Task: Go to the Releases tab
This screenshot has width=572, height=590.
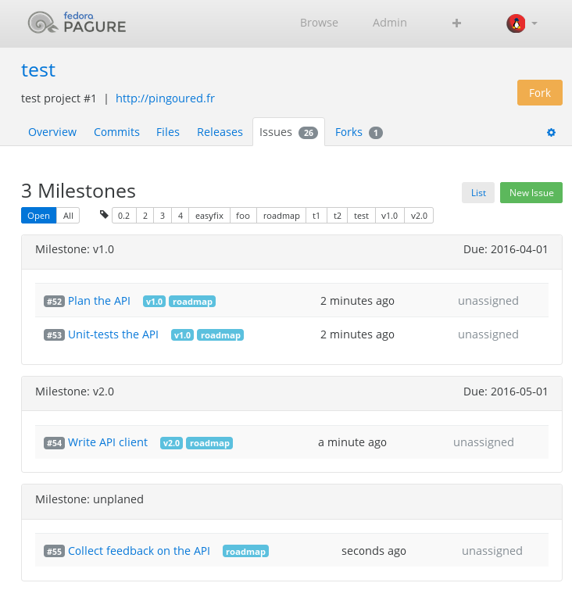Action: click(220, 132)
